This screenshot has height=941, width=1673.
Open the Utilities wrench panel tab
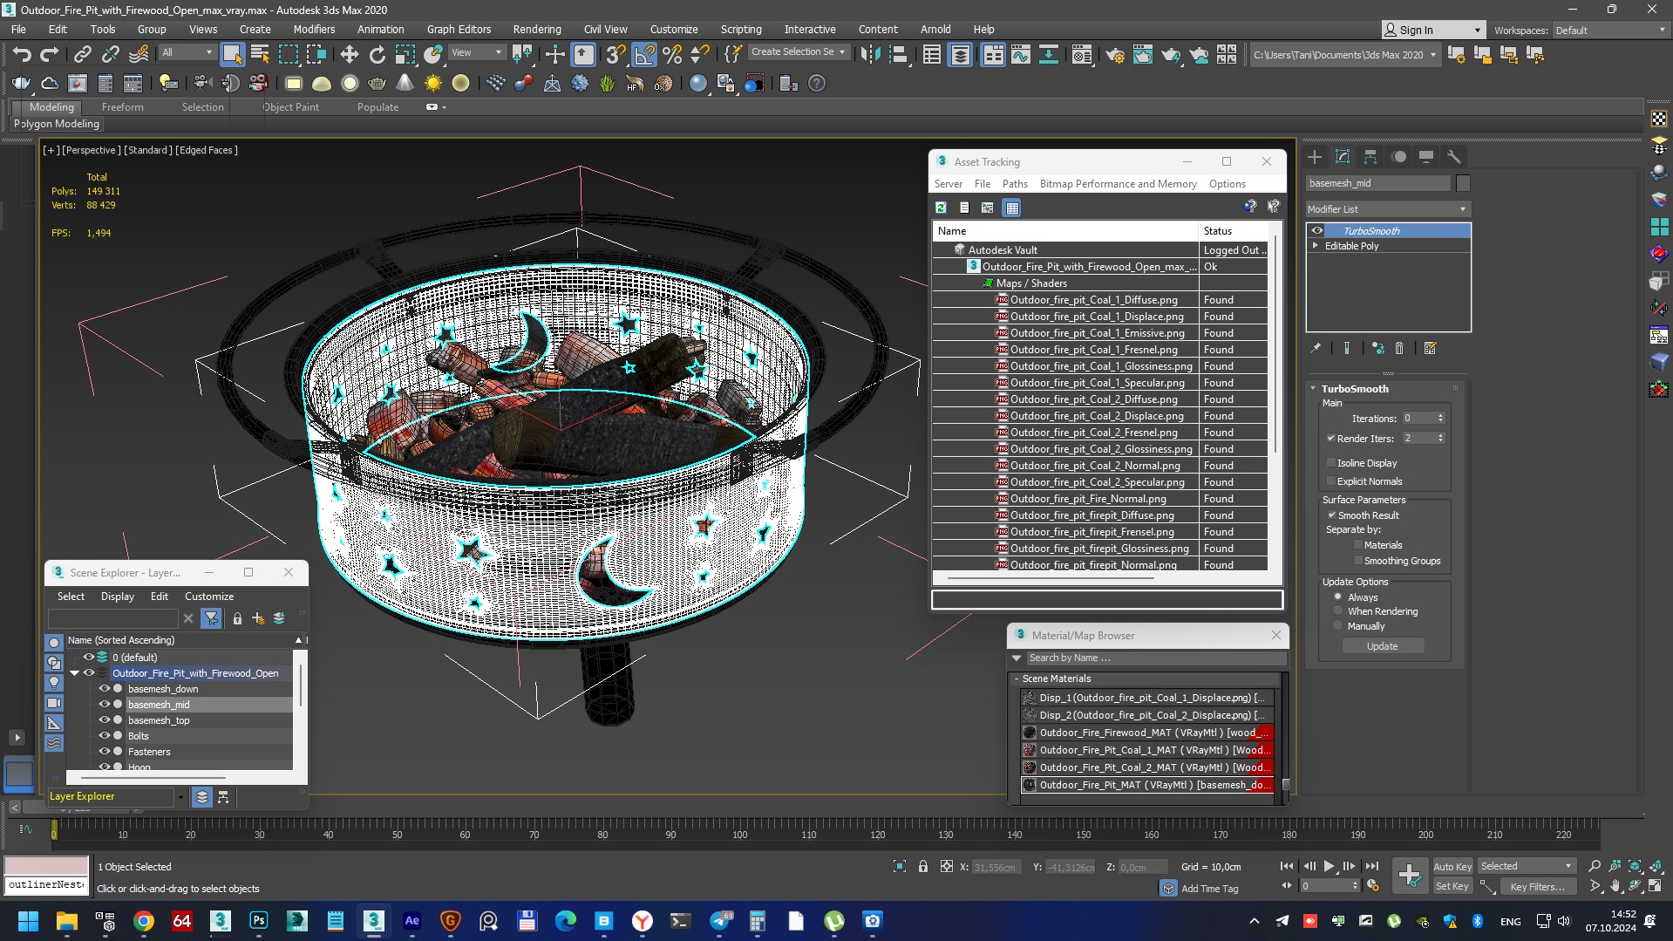pos(1453,157)
